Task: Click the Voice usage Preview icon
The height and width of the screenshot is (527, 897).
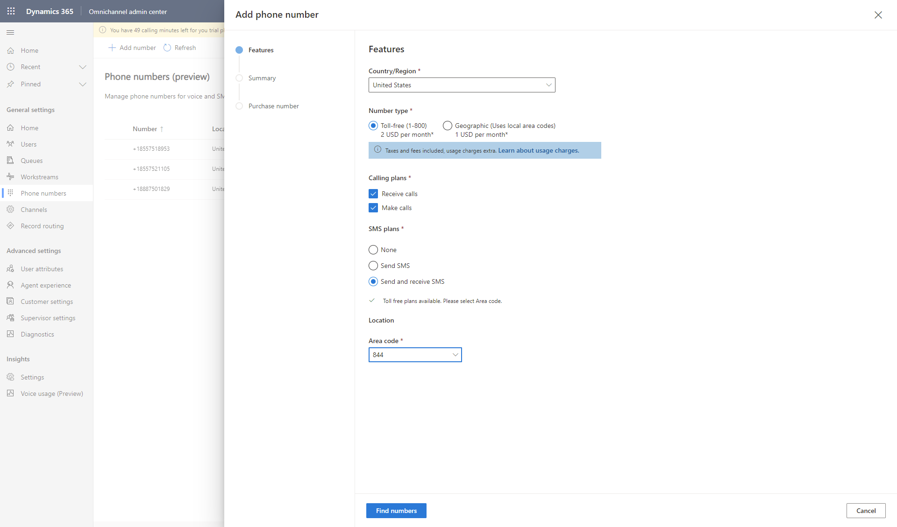Action: tap(11, 394)
